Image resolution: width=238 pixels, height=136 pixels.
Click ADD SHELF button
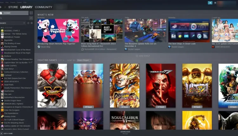click(143, 56)
